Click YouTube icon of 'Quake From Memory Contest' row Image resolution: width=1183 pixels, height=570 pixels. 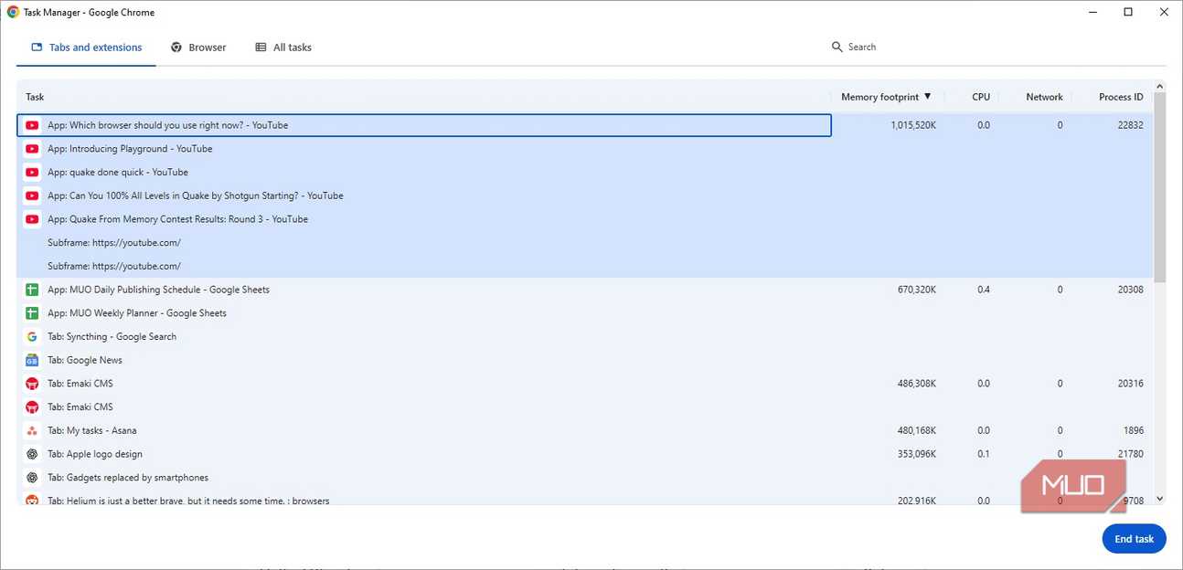(x=32, y=219)
